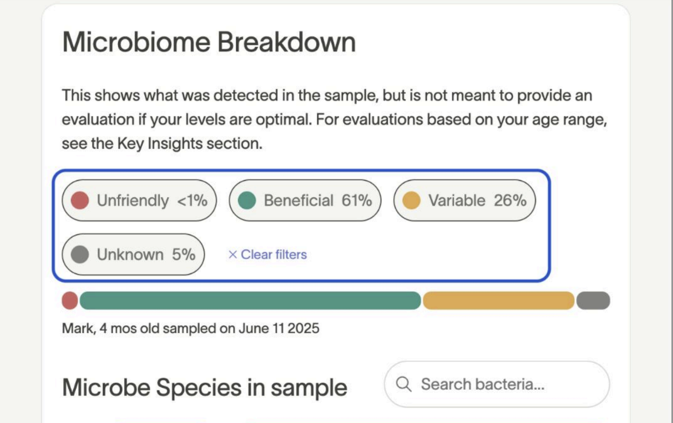The width and height of the screenshot is (673, 423).
Task: Select the gray Unknown segment of the bar
Action: (593, 301)
